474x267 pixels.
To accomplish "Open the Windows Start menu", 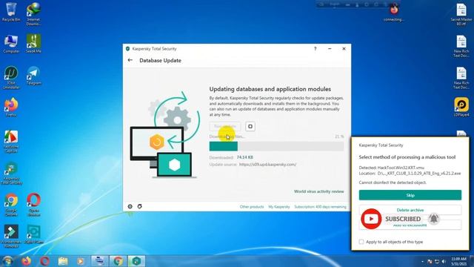I will tap(7, 261).
